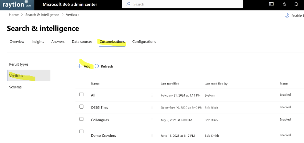Screen dimensions: 304x143
Task: Click the Enable dark mode moon icon
Action: [287, 16]
